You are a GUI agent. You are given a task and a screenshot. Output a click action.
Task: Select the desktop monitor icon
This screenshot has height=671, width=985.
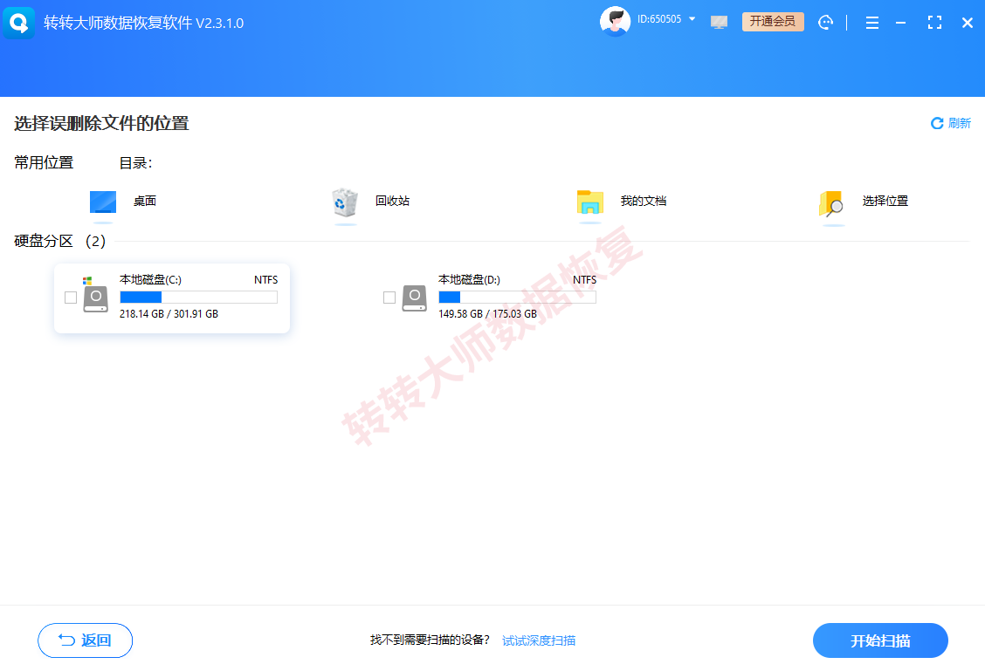[x=103, y=203]
